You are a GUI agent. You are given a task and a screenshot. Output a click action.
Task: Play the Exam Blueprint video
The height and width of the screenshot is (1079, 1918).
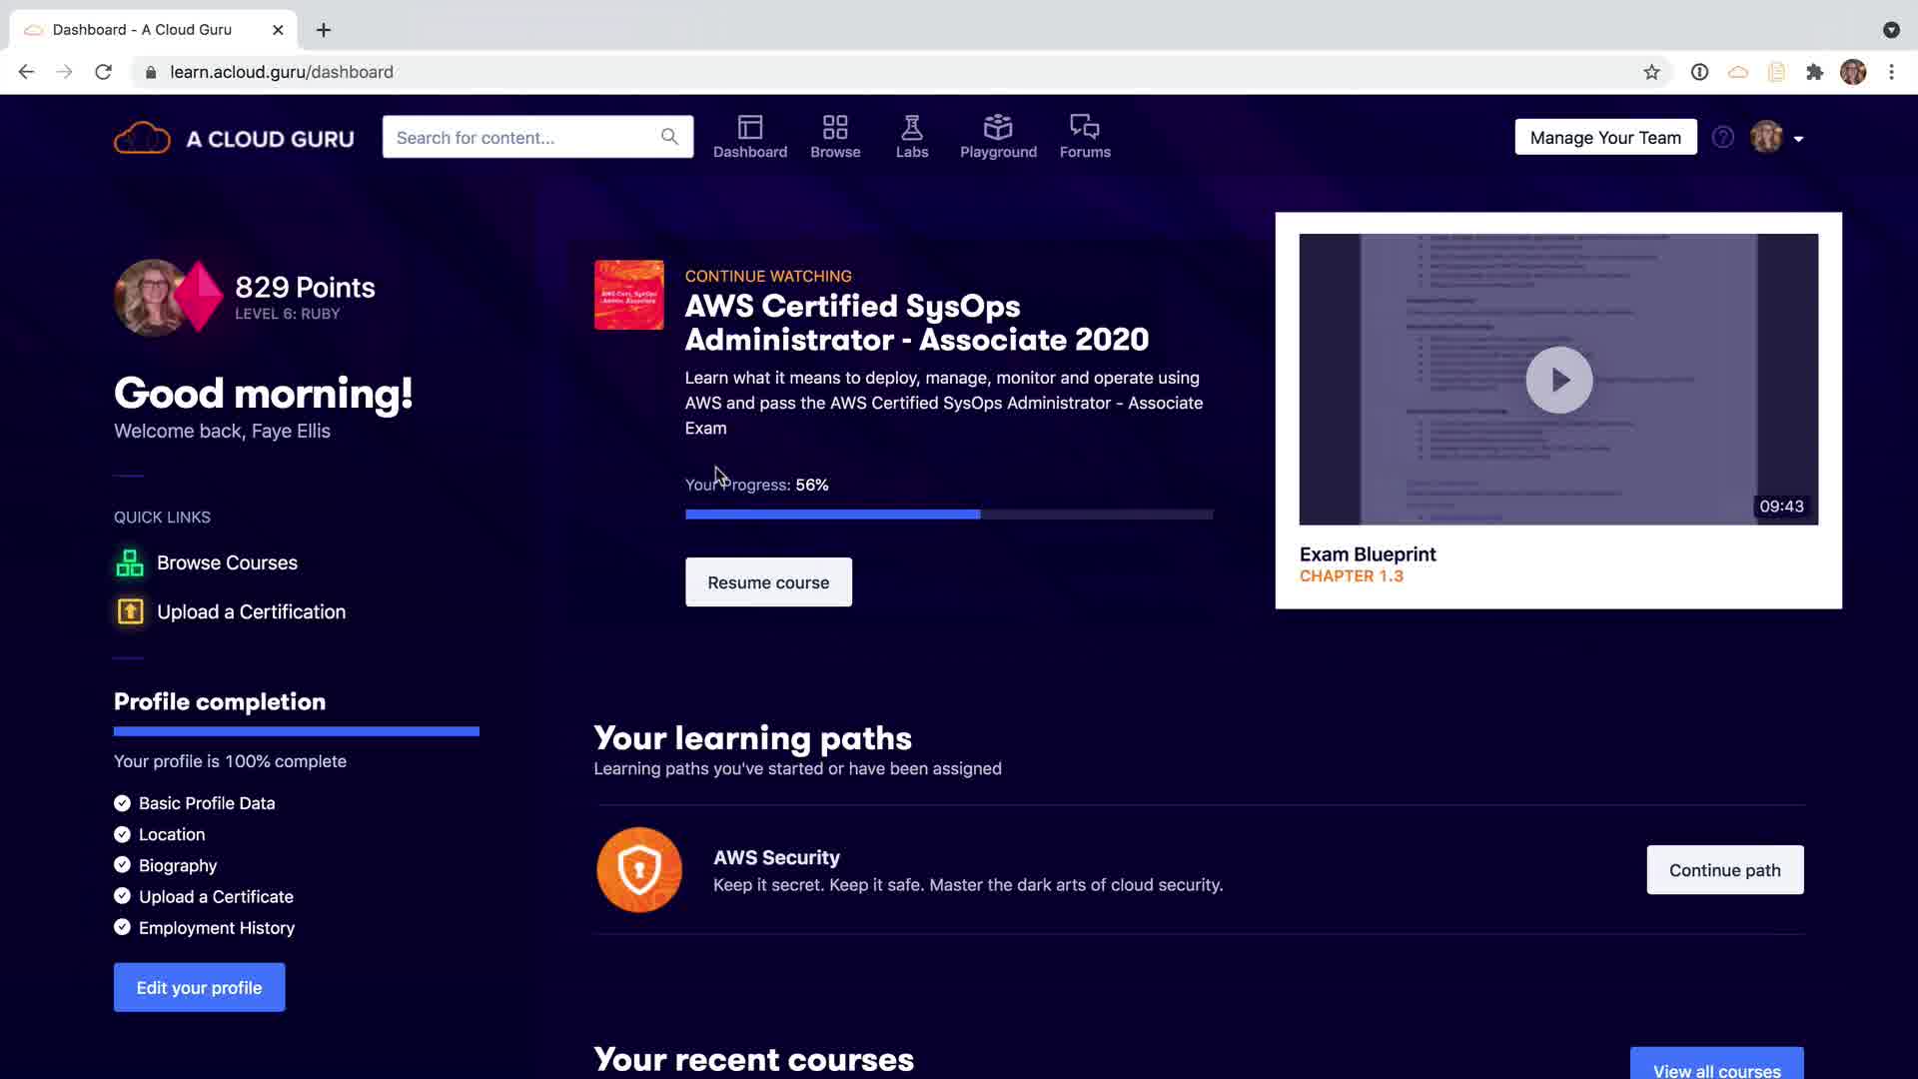(x=1558, y=380)
